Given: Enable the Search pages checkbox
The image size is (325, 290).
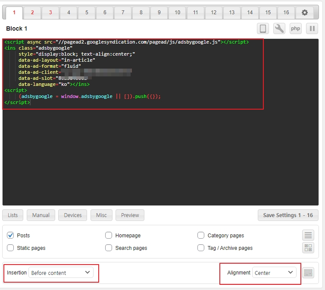Looking at the screenshot, I should (x=109, y=248).
